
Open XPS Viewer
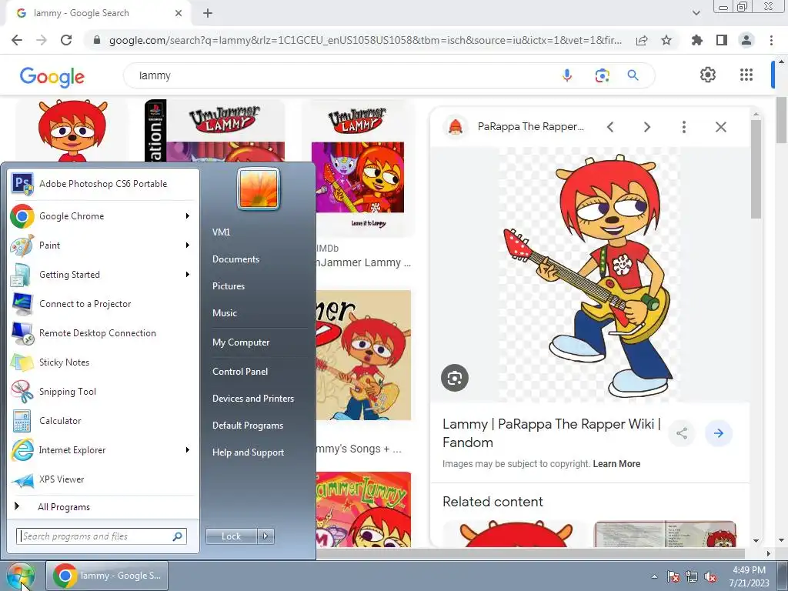103,479
